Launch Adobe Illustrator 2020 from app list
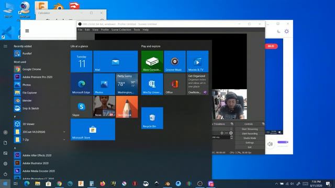This screenshot has width=335, height=188. (40, 163)
